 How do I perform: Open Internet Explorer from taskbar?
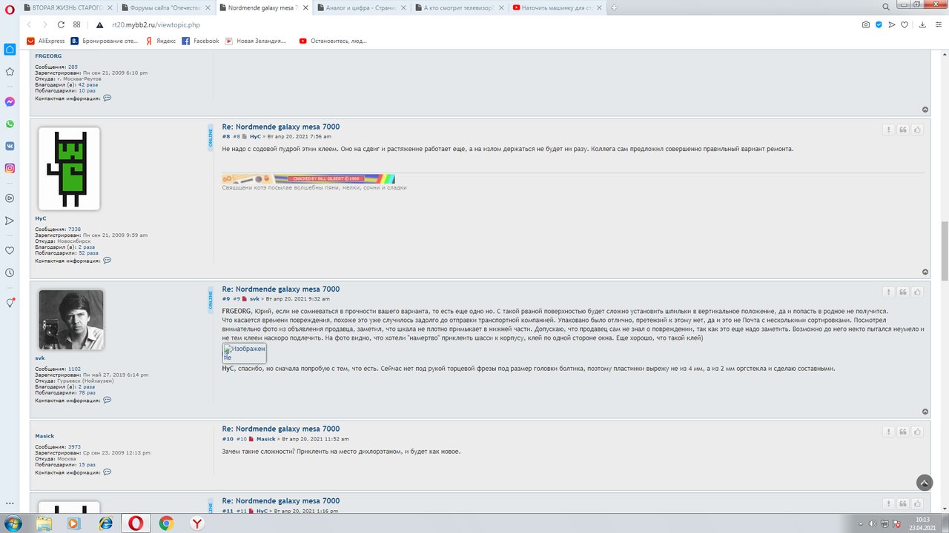coord(104,523)
